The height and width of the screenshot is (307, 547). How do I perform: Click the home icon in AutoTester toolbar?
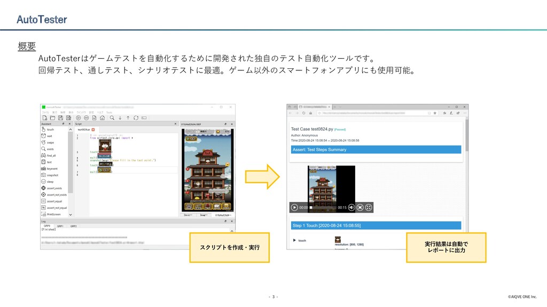tap(102, 118)
